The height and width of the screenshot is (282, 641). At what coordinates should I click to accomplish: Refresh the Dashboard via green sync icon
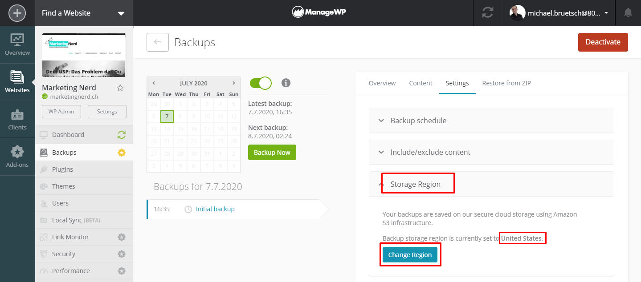pos(122,134)
